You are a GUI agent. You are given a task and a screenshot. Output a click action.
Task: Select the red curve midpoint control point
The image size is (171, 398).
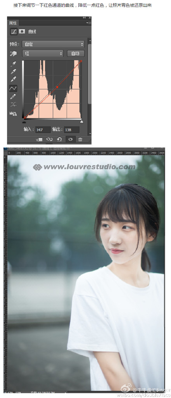pyautogui.click(x=57, y=87)
